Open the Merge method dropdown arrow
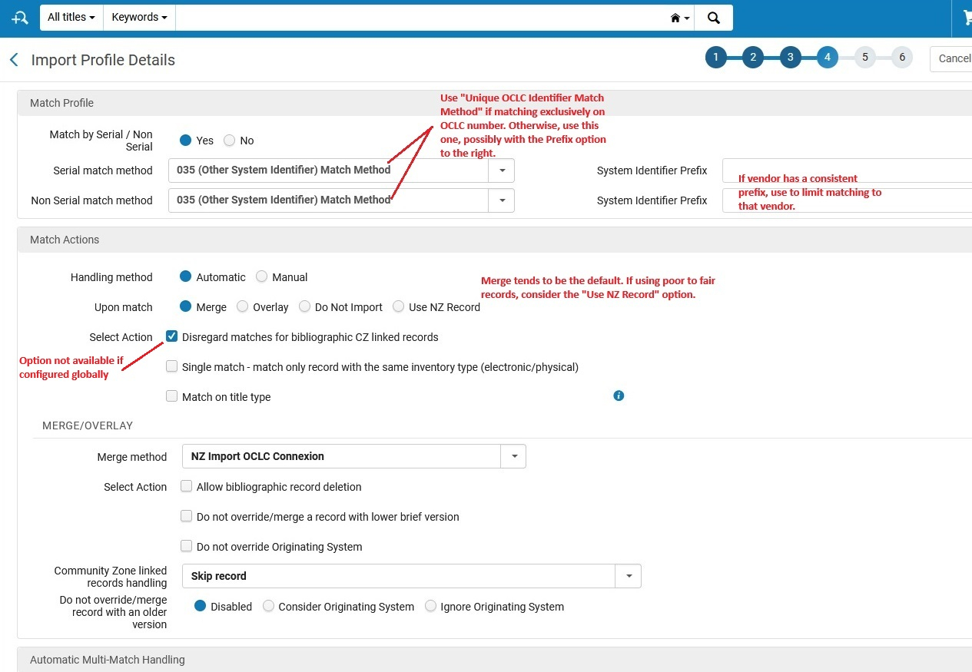 (x=513, y=456)
